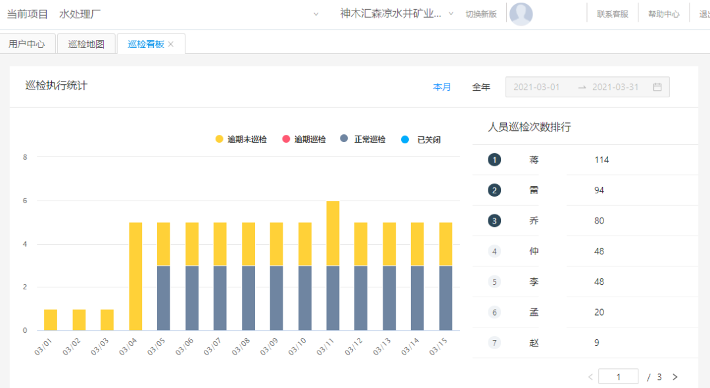Click the end date 2021-03-31 field
This screenshot has width=710, height=388.
(x=615, y=87)
